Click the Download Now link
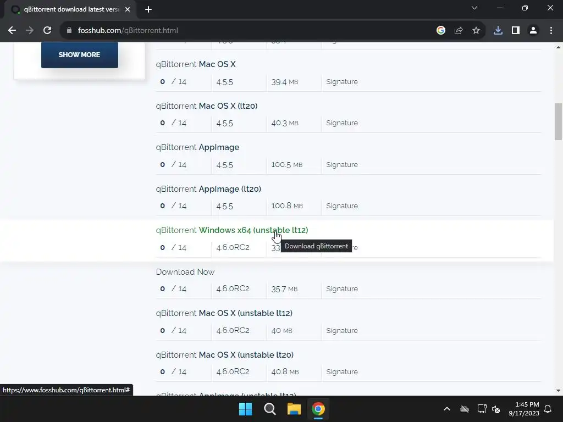The width and height of the screenshot is (563, 422). coord(185,271)
